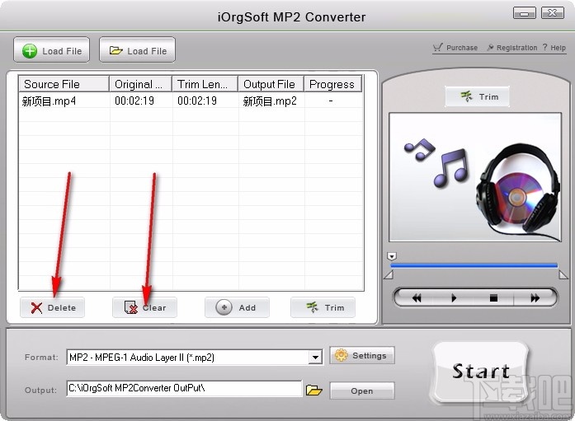575x421 pixels.
Task: Click the blue playback progress bar
Action: coord(474,265)
